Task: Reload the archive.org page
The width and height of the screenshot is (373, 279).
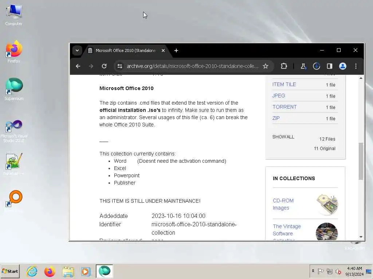Action: (x=104, y=66)
